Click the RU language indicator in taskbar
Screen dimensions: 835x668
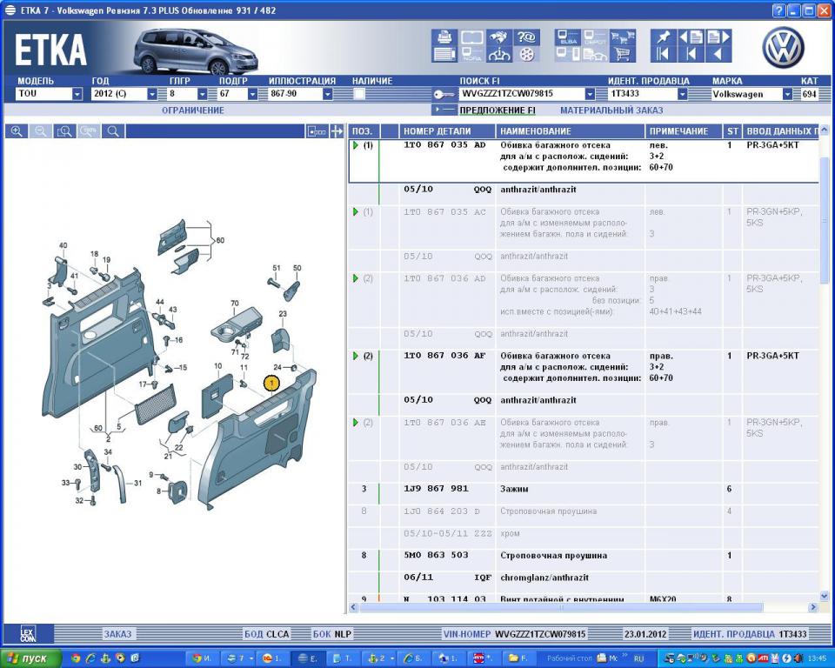pos(639,659)
